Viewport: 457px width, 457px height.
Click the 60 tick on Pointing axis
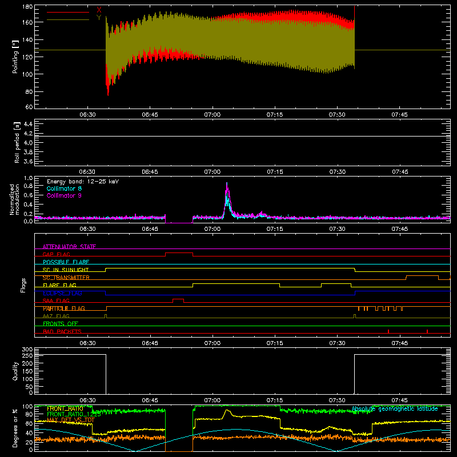point(29,107)
